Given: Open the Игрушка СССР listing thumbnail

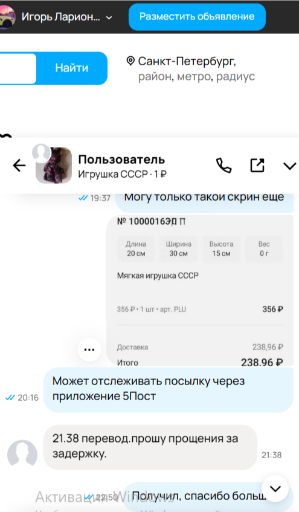Looking at the screenshot, I should [54, 165].
